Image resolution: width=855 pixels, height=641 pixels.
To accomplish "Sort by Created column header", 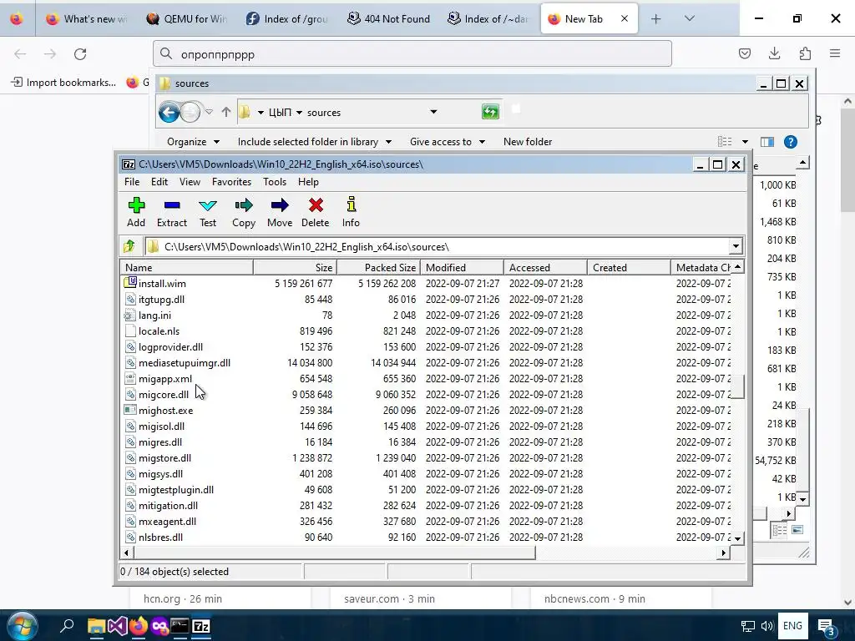I will [629, 267].
